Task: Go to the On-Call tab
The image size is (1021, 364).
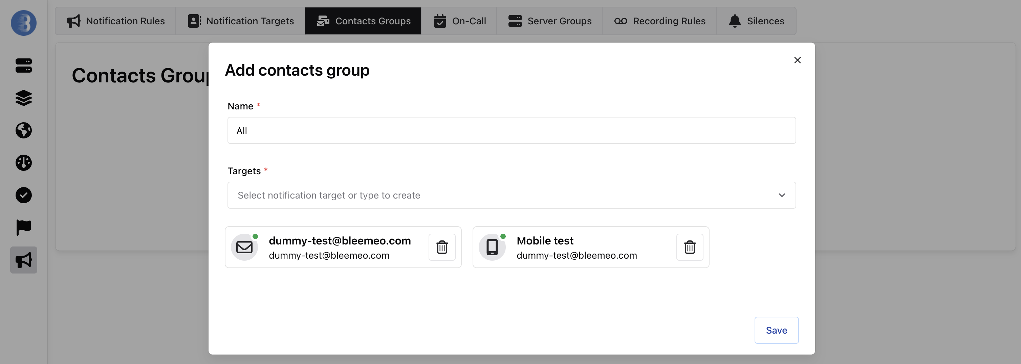Action: (459, 21)
